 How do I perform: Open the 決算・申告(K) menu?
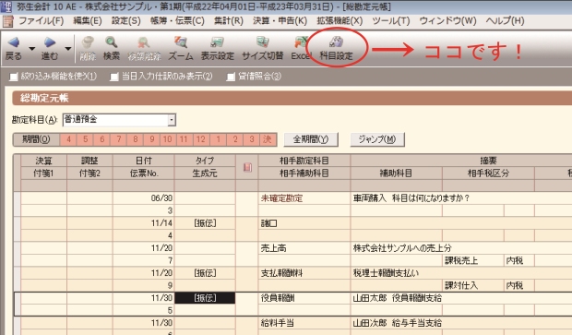click(280, 21)
